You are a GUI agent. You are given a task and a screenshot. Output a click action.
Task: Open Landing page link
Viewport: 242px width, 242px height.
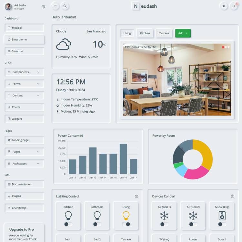tap(25, 140)
